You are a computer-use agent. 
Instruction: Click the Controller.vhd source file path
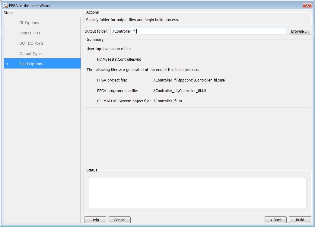click(119, 59)
